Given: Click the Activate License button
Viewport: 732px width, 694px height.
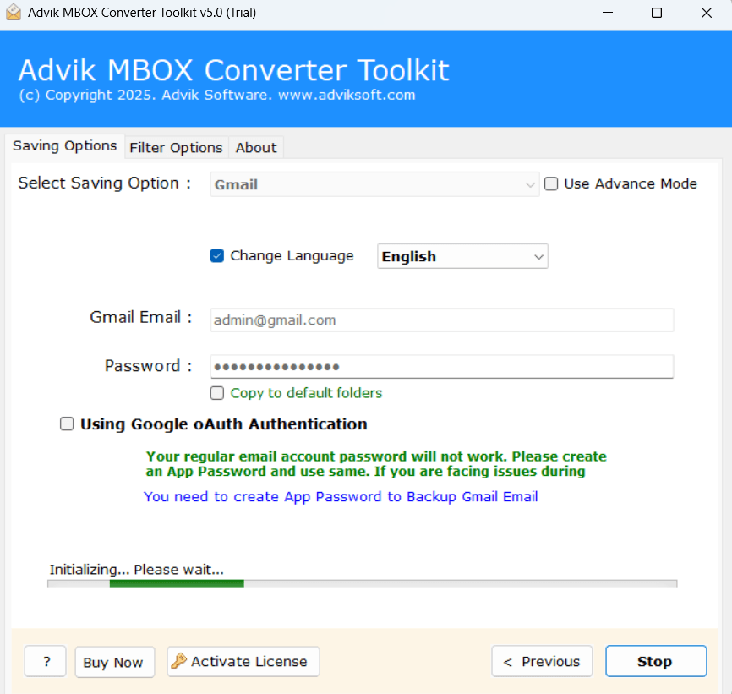Looking at the screenshot, I should (243, 661).
